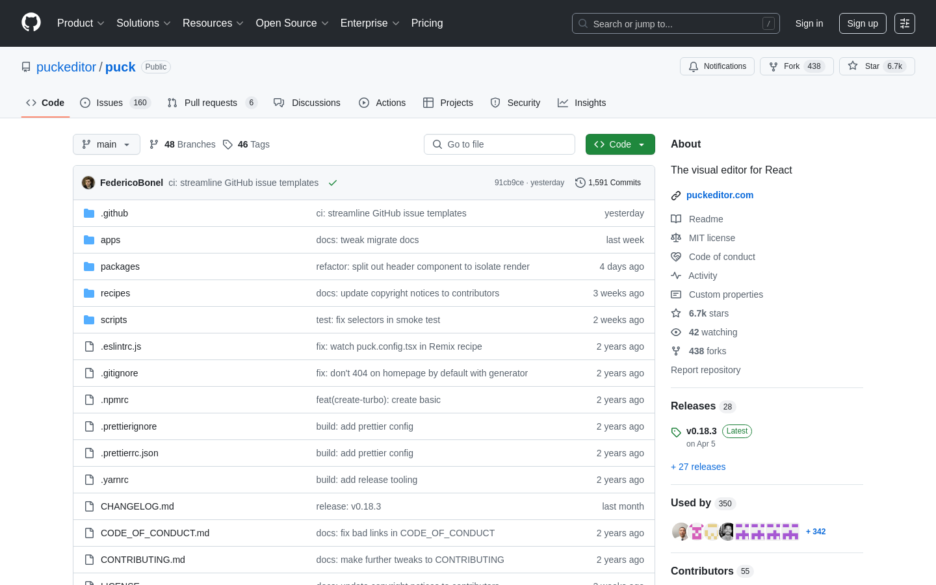
Task: Switch to the Discussions tab
Action: click(307, 103)
